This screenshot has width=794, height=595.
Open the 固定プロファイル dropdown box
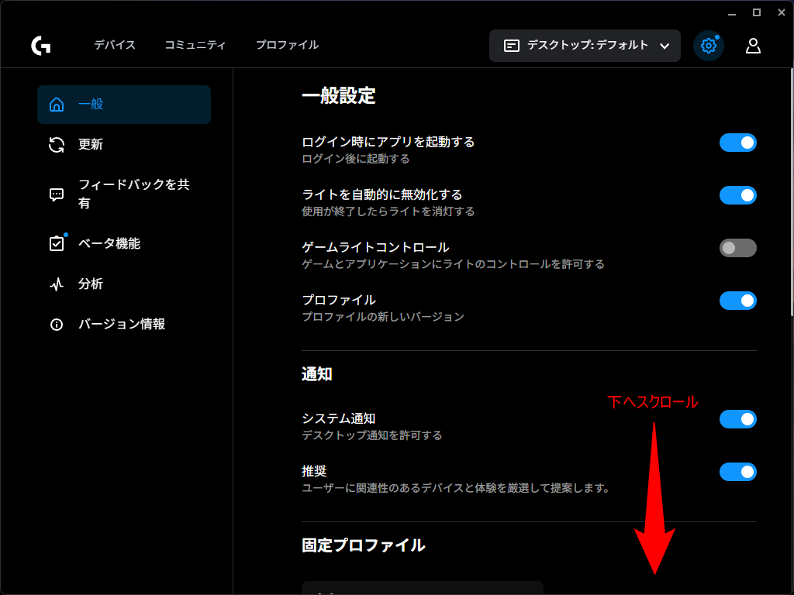[422, 588]
